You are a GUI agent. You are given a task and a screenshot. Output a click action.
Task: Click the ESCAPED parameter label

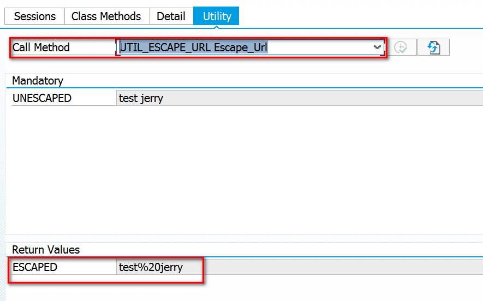click(35, 267)
